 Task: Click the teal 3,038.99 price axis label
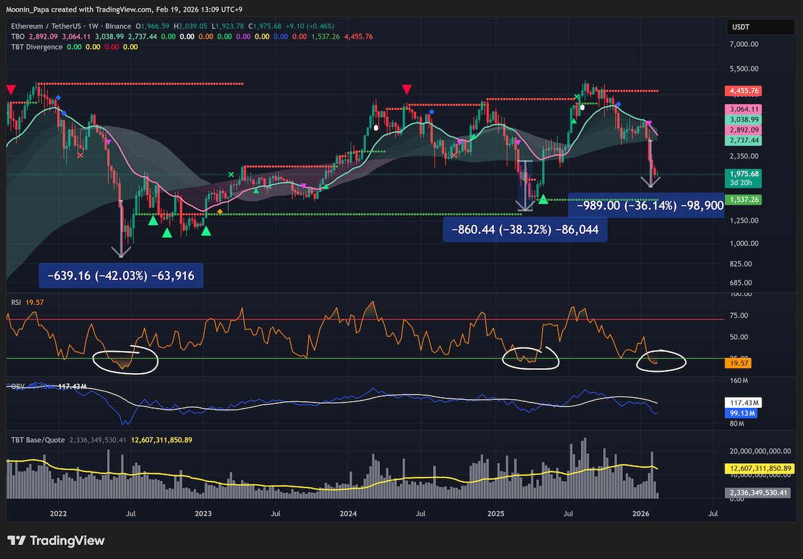pyautogui.click(x=744, y=119)
